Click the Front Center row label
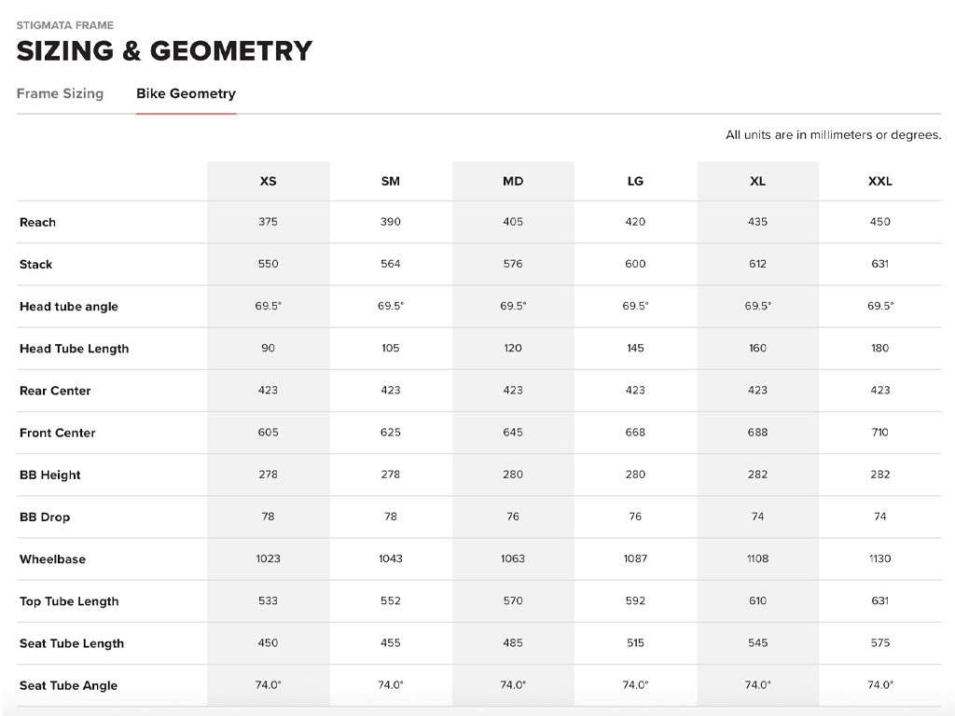955x716 pixels. coord(58,433)
